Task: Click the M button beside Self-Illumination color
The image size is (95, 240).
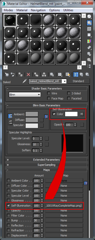Action: point(82,114)
